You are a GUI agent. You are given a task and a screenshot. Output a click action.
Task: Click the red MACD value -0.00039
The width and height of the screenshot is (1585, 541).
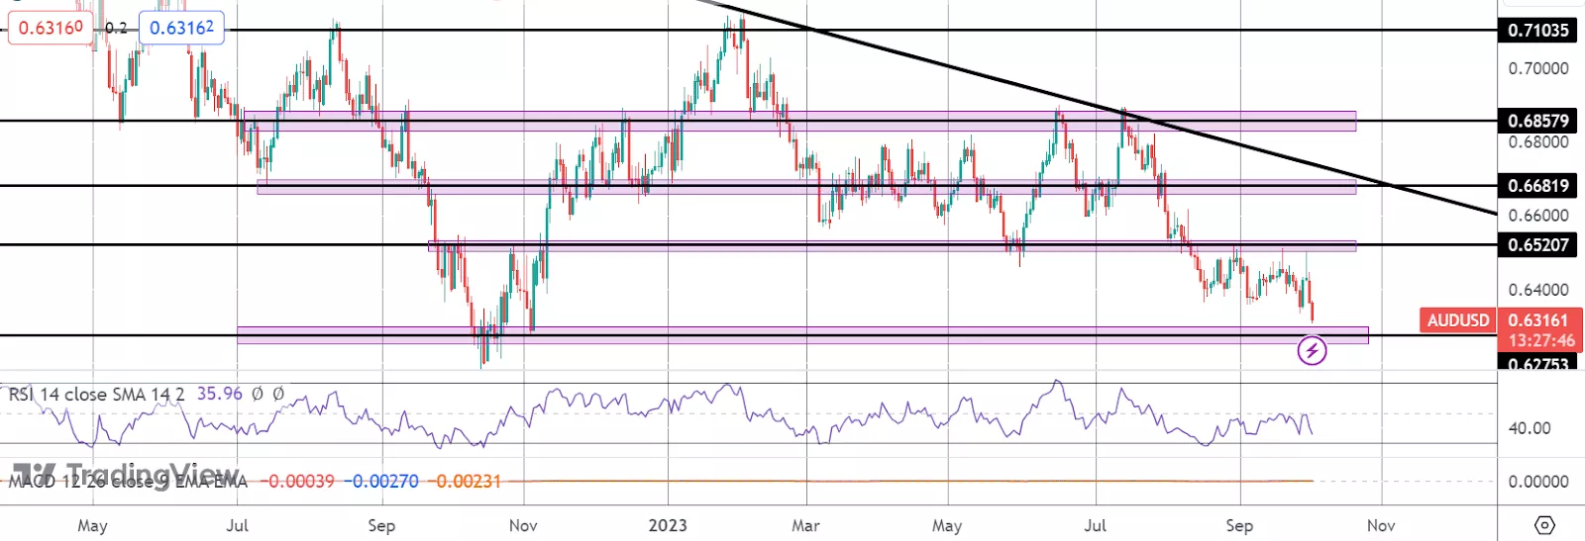297,482
